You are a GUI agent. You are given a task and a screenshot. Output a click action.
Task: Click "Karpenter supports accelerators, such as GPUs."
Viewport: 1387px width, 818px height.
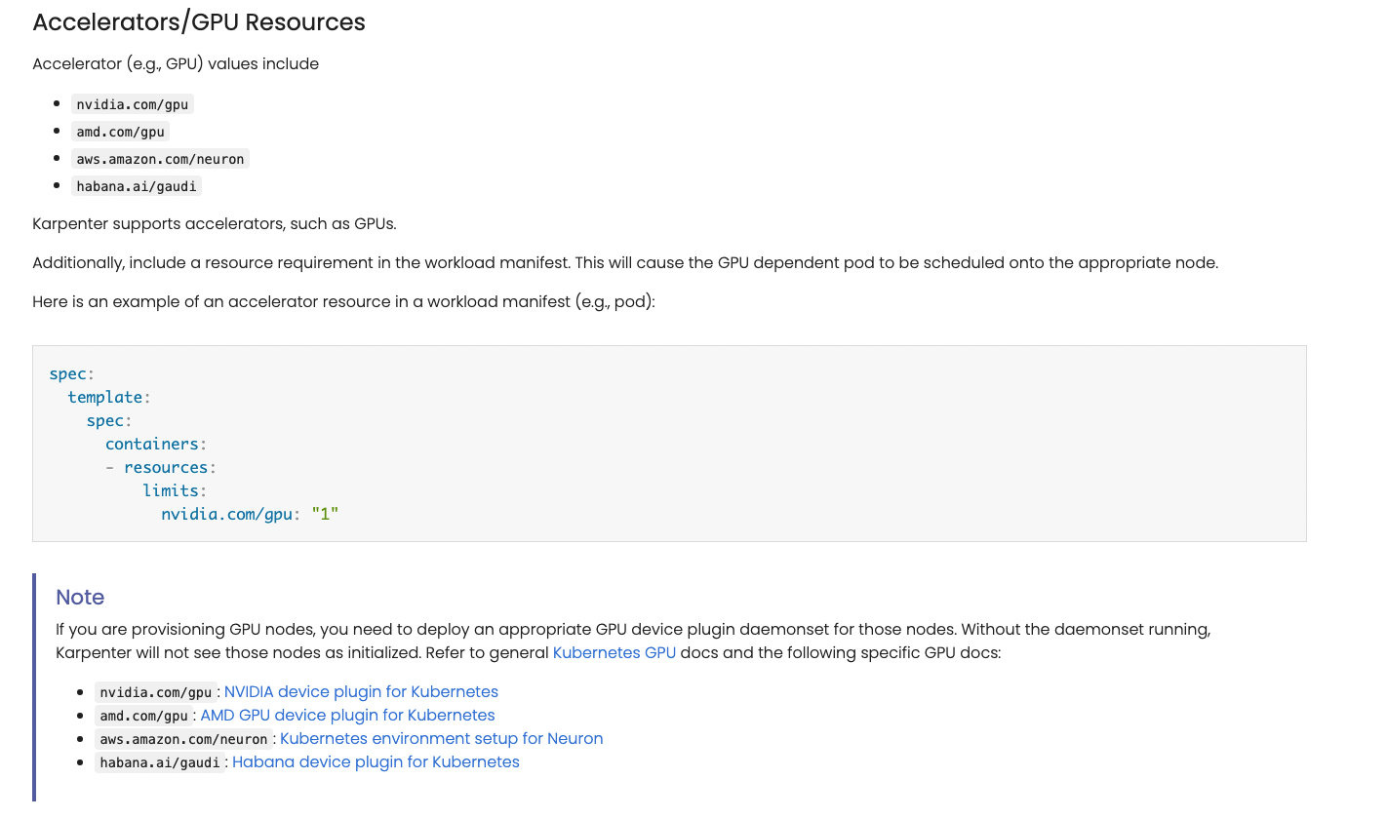coord(215,223)
